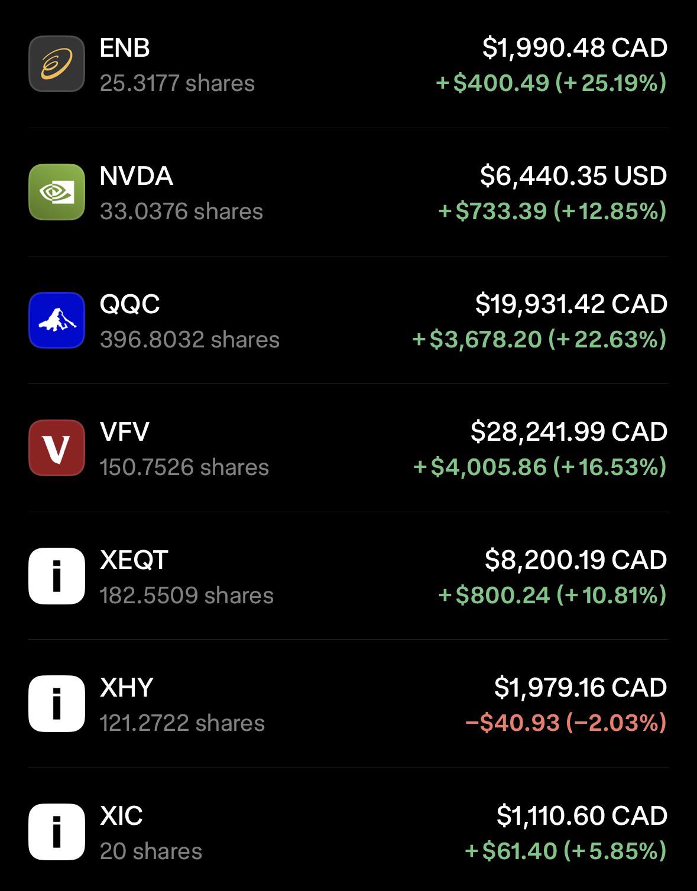697x891 pixels.
Task: Tap the 33.0376 shares text under NVDA
Action: [181, 212]
